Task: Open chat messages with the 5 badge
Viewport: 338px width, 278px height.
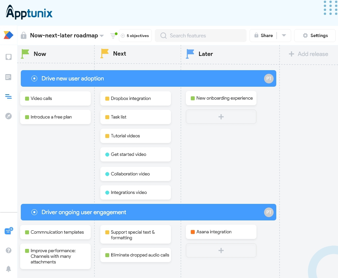Action: pos(8,232)
